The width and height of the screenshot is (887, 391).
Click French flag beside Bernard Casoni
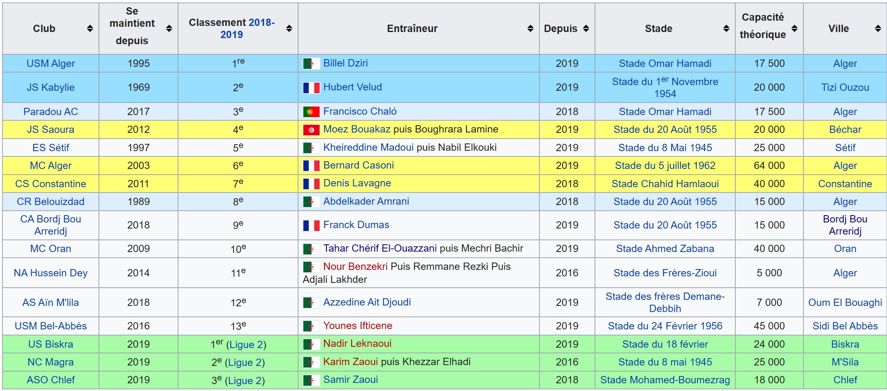pyautogui.click(x=311, y=166)
